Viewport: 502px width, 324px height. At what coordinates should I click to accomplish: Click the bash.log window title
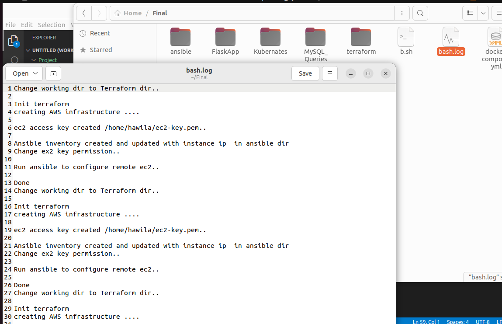coord(199,70)
